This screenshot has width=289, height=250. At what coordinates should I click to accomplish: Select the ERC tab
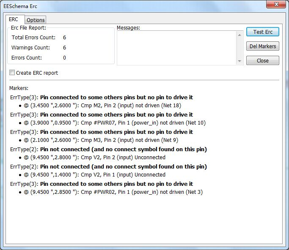14,19
